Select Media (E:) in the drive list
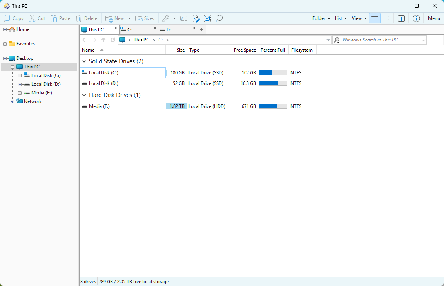The height and width of the screenshot is (286, 444). point(99,106)
